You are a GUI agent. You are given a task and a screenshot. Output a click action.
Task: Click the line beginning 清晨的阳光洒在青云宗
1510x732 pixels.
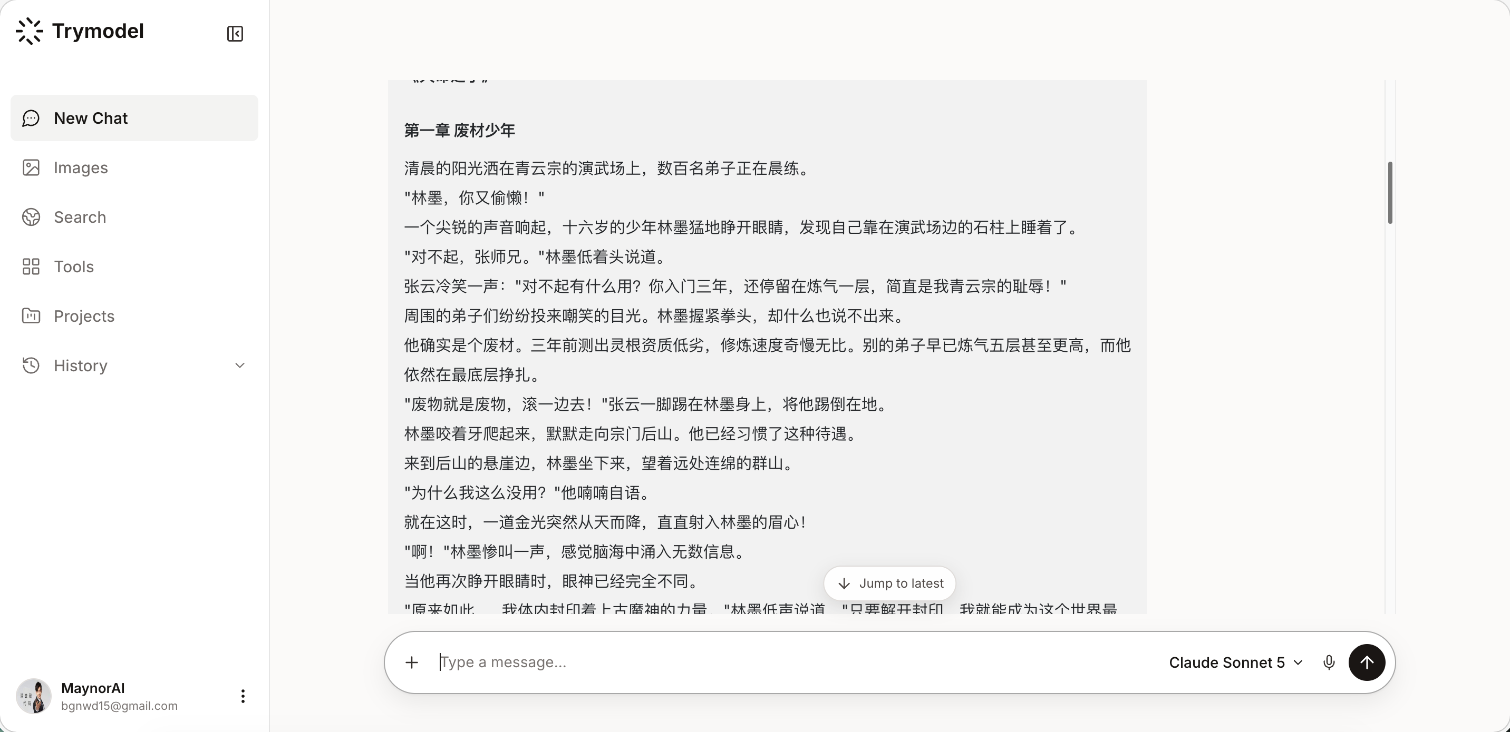coord(607,169)
